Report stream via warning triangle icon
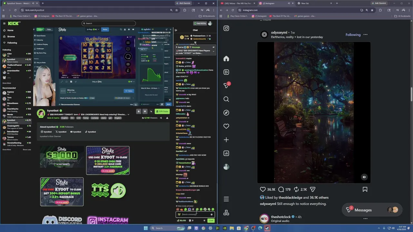The image size is (413, 232). tap(167, 118)
